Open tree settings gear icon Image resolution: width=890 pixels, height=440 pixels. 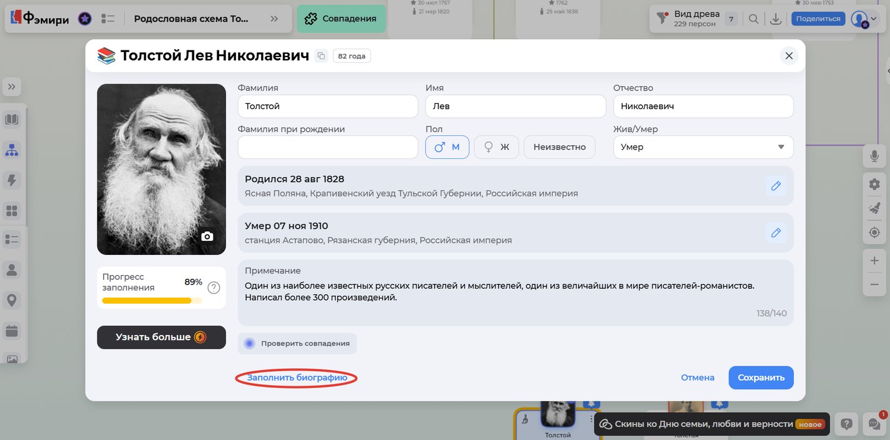tap(874, 184)
